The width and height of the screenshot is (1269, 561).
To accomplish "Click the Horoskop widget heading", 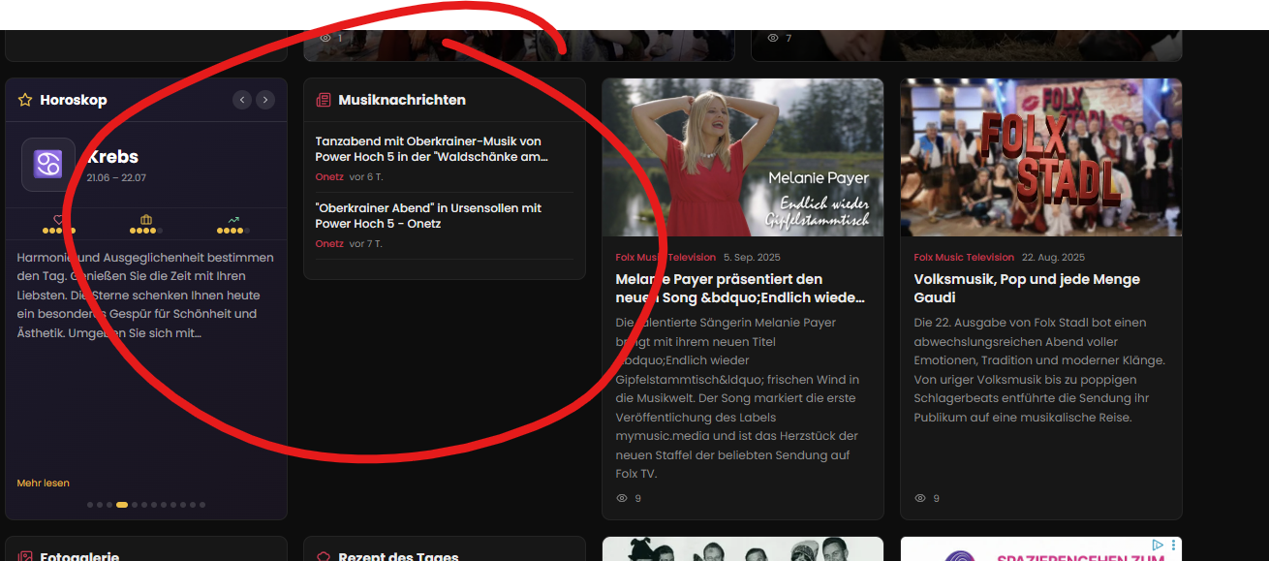I will [74, 100].
